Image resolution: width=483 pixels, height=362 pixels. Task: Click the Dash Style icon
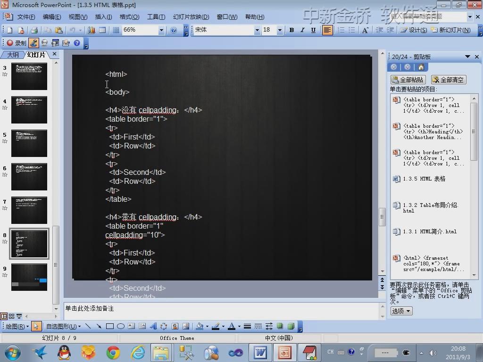(258, 326)
